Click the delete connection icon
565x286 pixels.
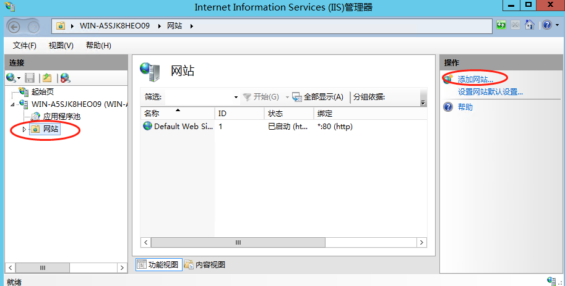click(x=65, y=78)
